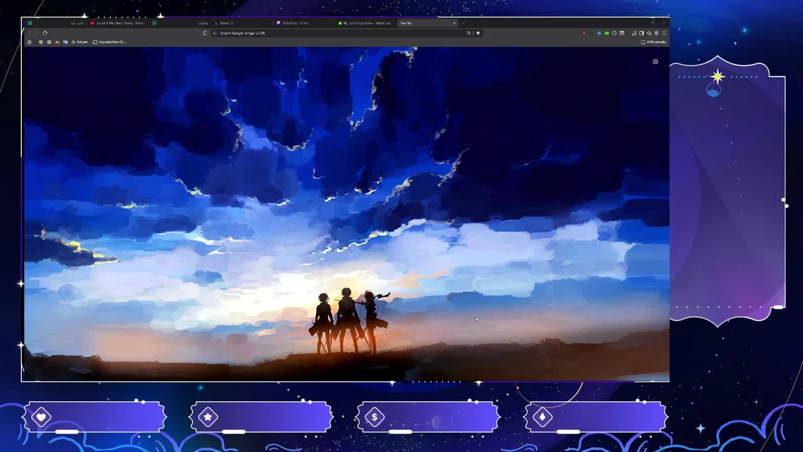Go back to the previous page
This screenshot has height=452, width=803.
[29, 33]
